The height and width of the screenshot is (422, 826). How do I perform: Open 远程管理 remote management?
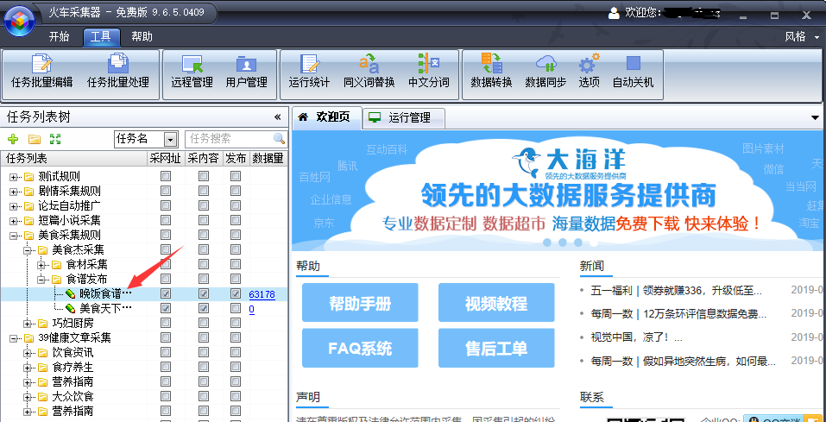[192, 71]
